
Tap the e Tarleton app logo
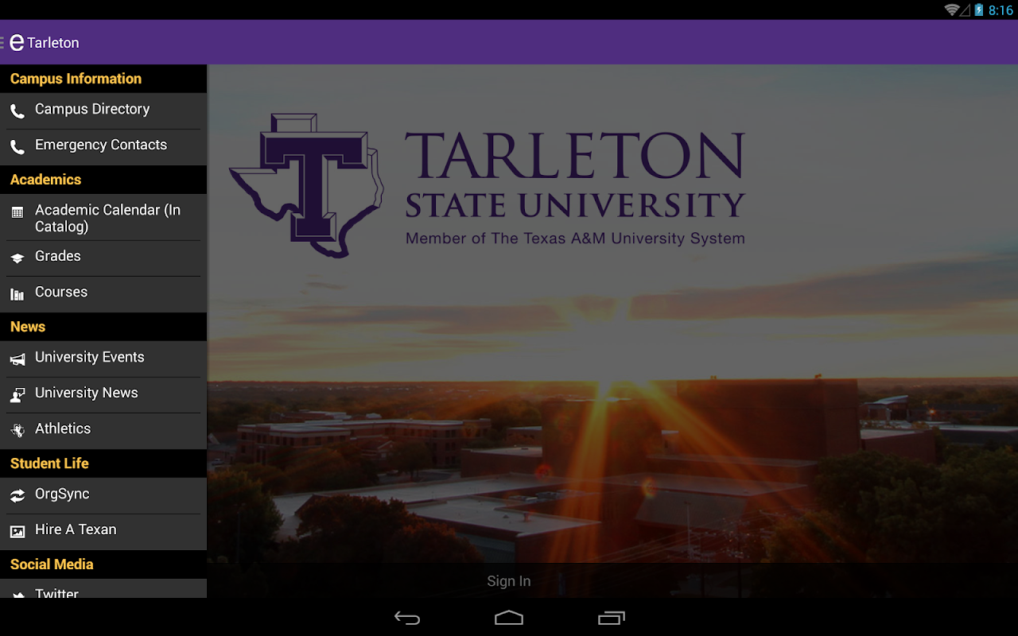click(17, 42)
